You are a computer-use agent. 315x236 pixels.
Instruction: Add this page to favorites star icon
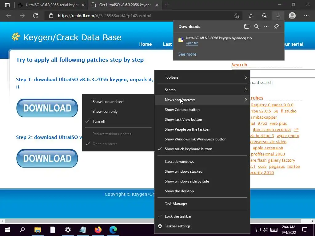pos(237,16)
